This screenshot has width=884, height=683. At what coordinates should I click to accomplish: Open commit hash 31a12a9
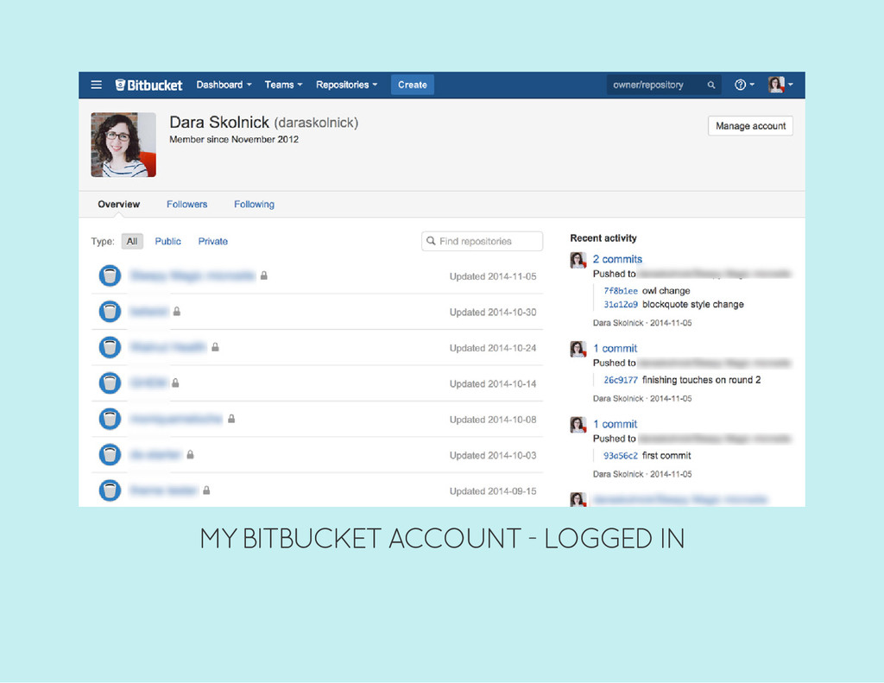[620, 305]
